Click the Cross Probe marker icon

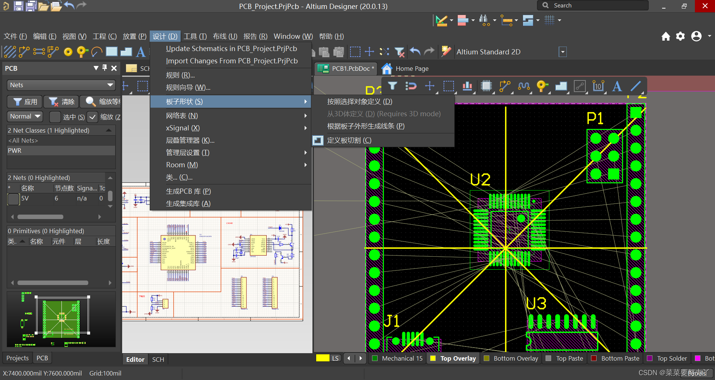(x=446, y=51)
